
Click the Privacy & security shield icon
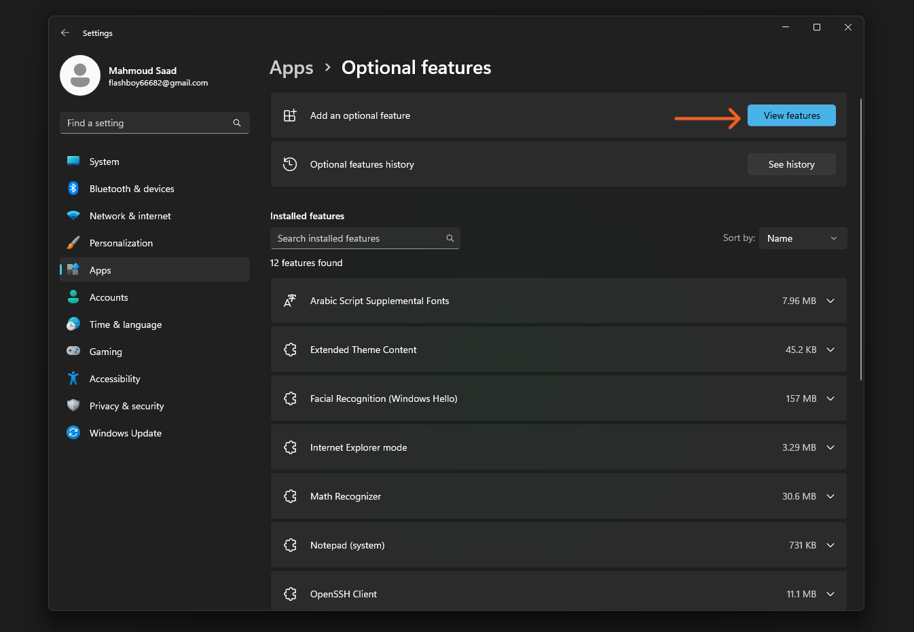pos(73,406)
